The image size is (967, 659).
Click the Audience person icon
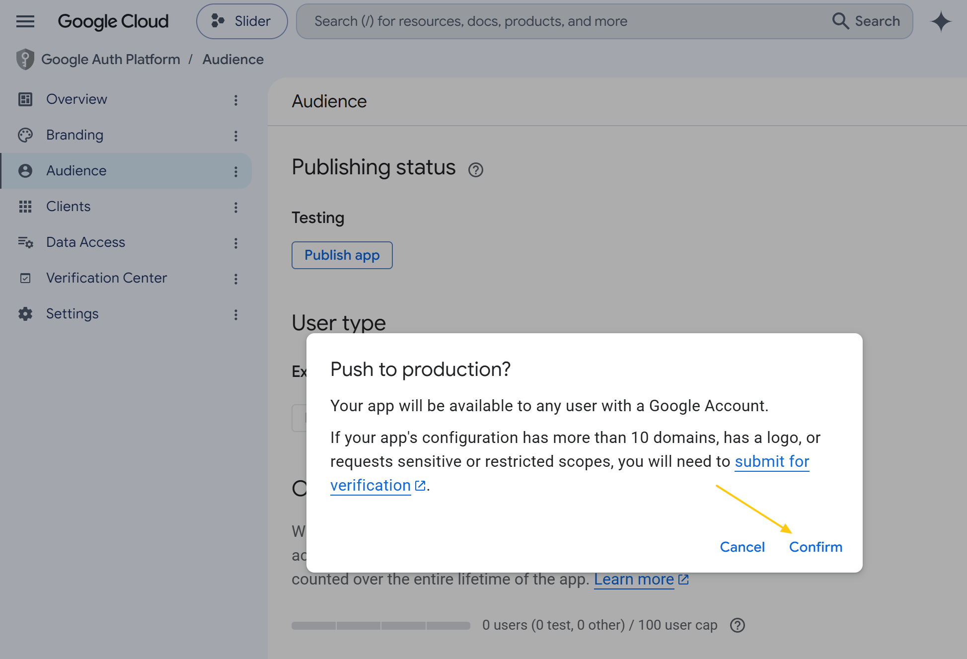coord(25,171)
